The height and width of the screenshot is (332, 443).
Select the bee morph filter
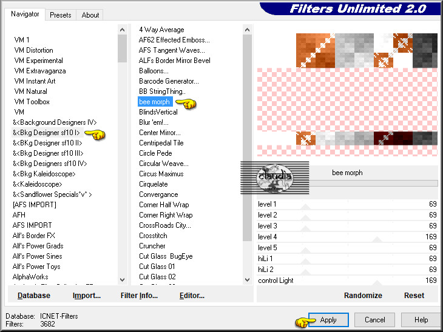[x=155, y=102]
